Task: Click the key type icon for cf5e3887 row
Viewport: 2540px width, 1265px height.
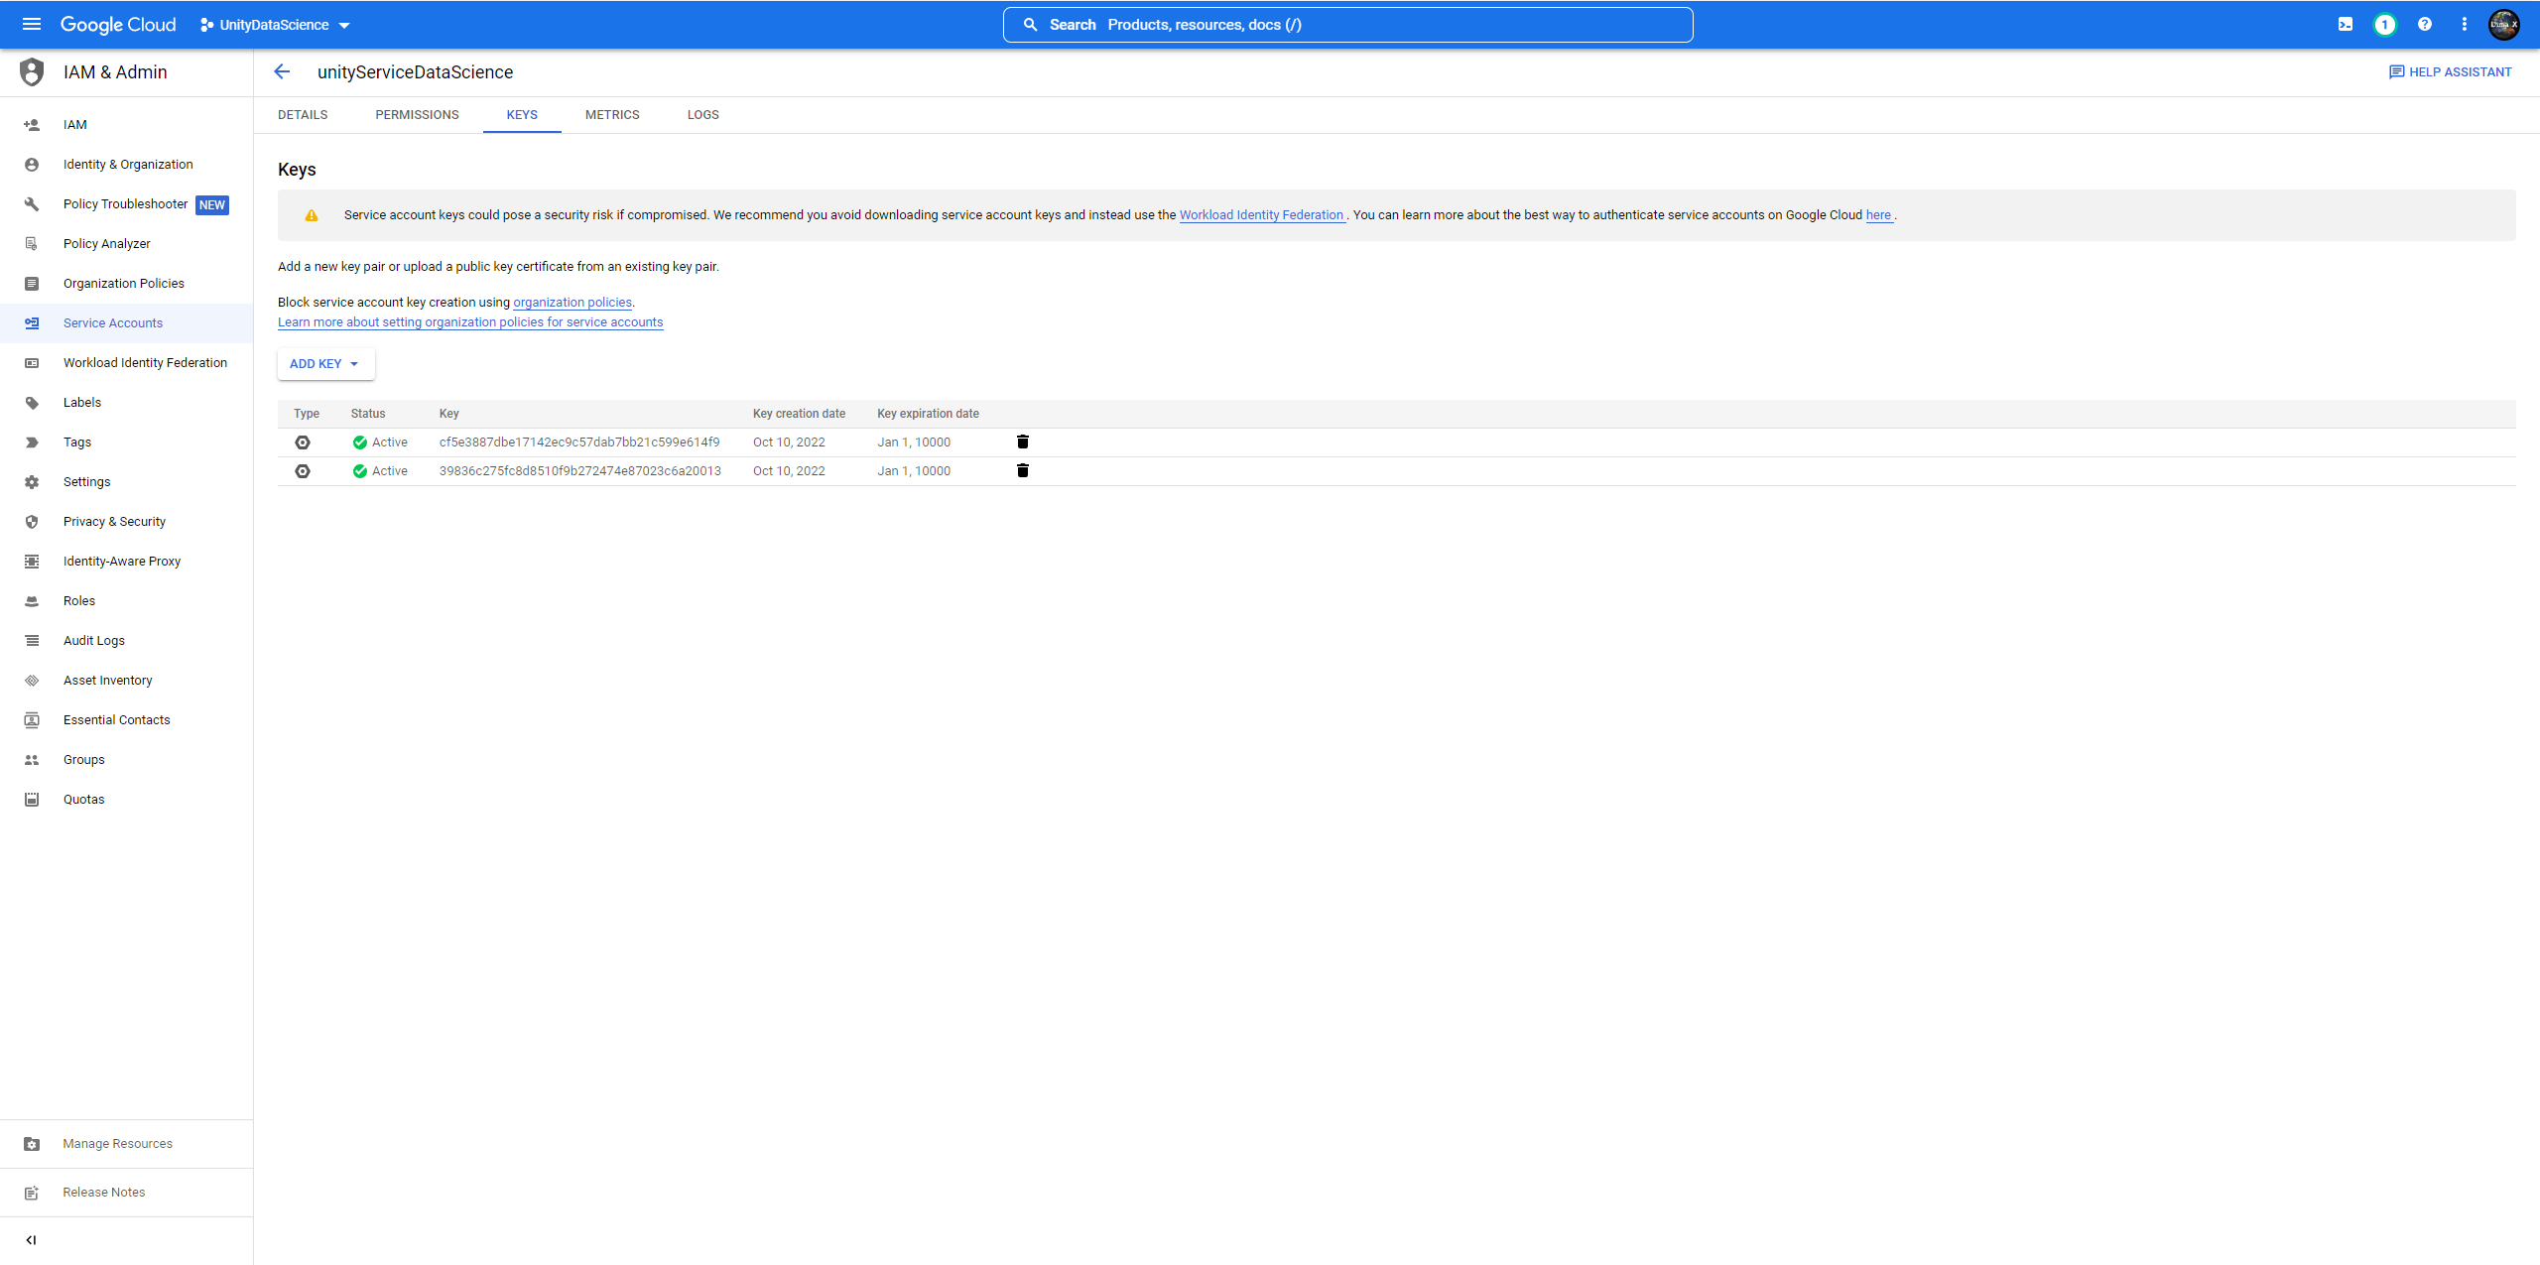Action: click(303, 443)
